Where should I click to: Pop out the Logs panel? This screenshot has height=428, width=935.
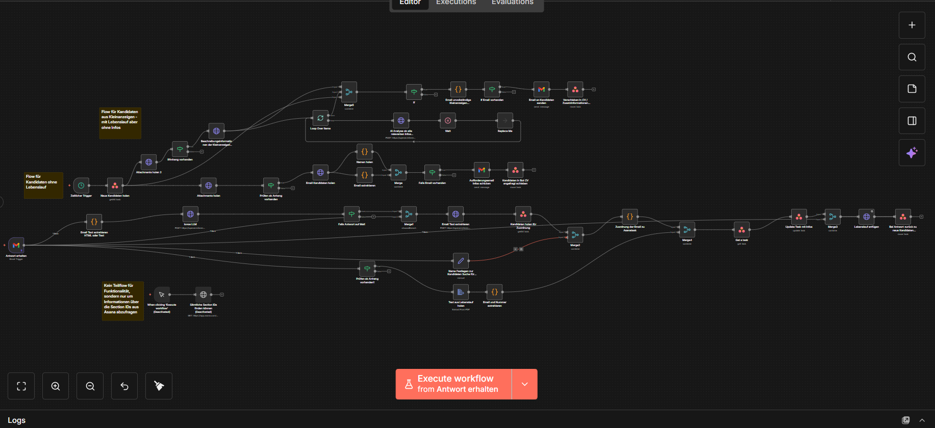pos(905,420)
